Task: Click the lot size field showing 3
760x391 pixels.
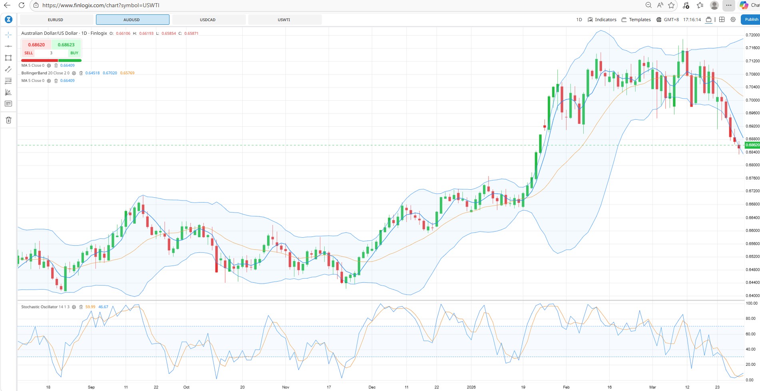Action: pos(51,53)
